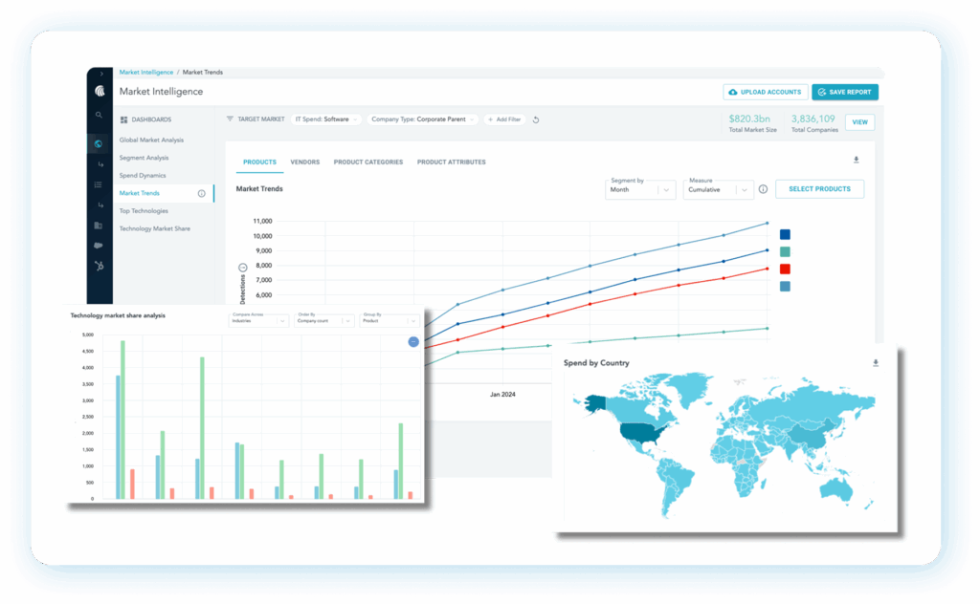The width and height of the screenshot is (980, 604).
Task: Open Segment Analysis in the dashboards list
Action: [144, 158]
